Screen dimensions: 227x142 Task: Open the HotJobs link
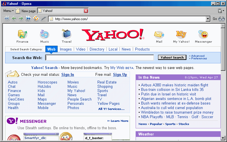pos(44,87)
